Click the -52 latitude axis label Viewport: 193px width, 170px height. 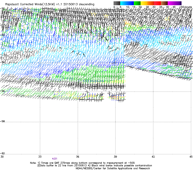click(2, 35)
